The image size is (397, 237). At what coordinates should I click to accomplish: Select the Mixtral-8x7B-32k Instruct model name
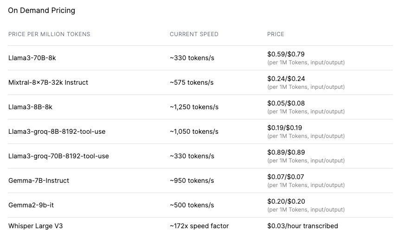pos(48,82)
